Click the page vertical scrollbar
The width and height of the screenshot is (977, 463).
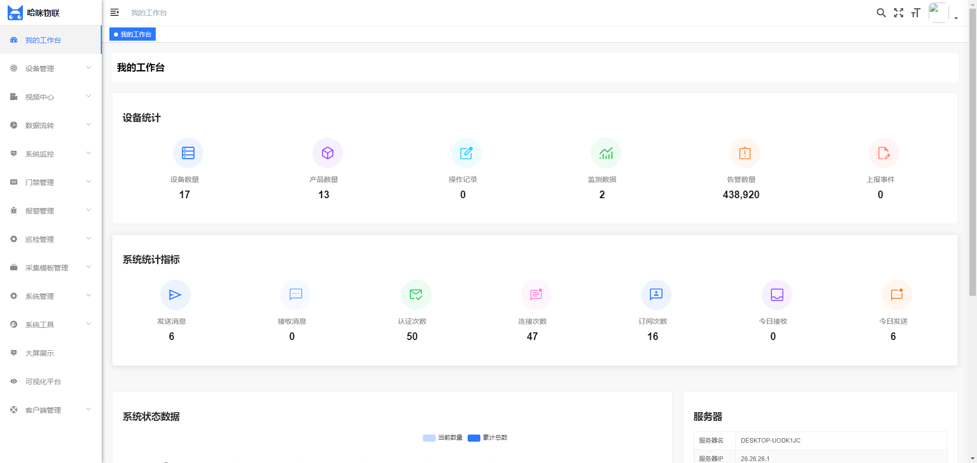coord(972,152)
